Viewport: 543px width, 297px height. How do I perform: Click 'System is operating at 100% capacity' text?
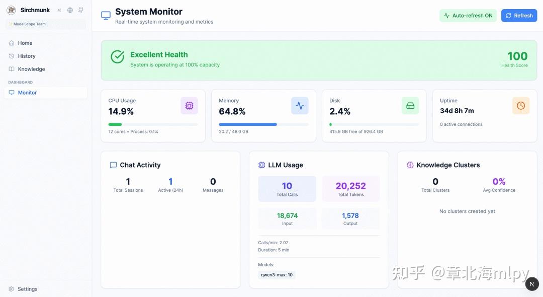[175, 65]
